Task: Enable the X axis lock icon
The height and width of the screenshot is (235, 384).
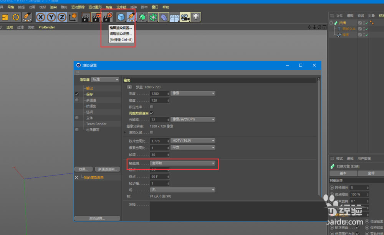Action: tap(41, 17)
